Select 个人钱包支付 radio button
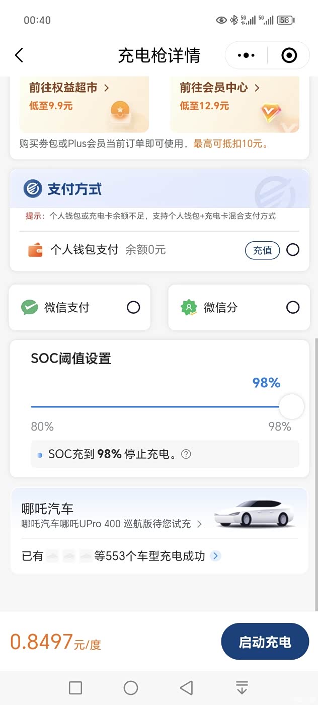 (292, 250)
